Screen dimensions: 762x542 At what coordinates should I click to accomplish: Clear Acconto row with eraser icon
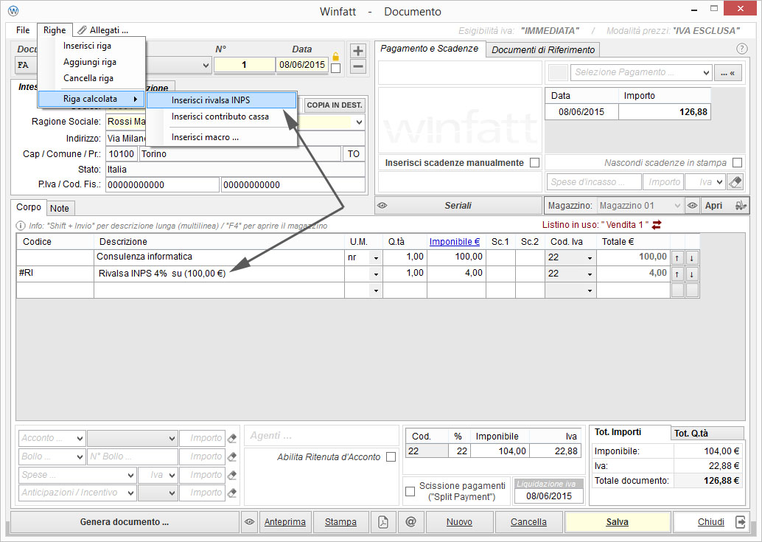click(232, 439)
